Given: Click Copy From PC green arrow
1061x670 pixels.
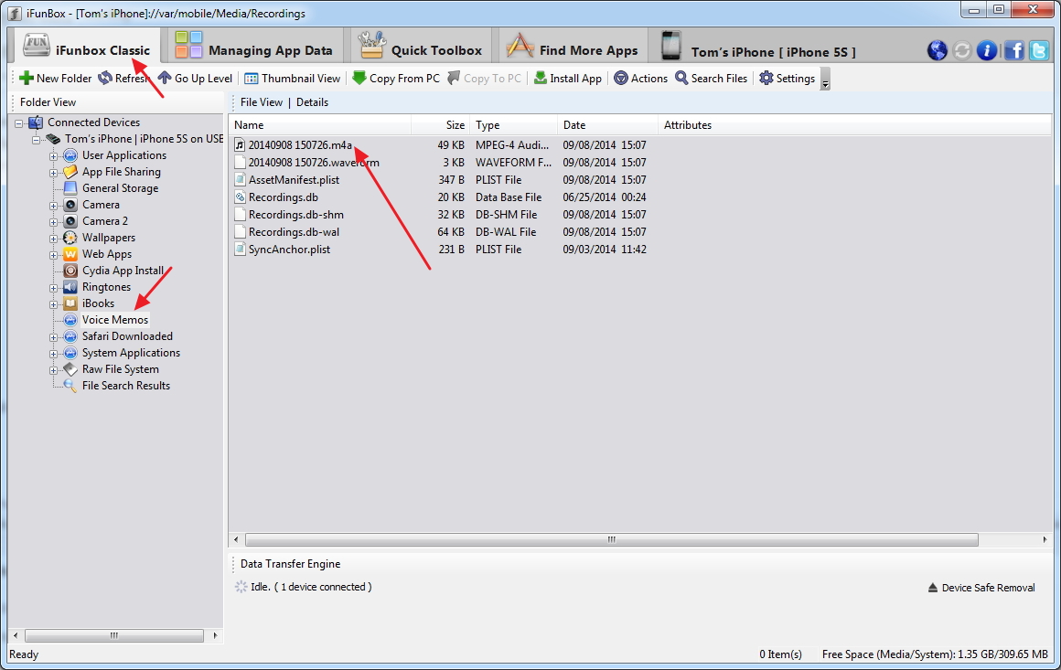Looking at the screenshot, I should 359,79.
